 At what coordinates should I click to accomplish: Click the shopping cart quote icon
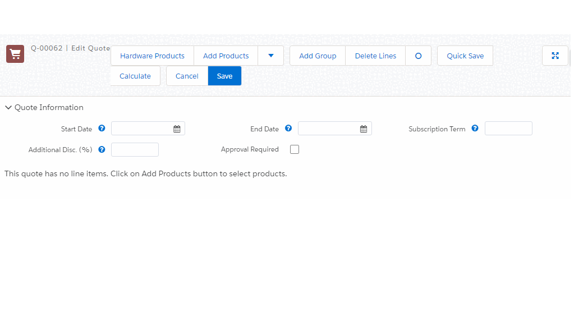pos(15,54)
